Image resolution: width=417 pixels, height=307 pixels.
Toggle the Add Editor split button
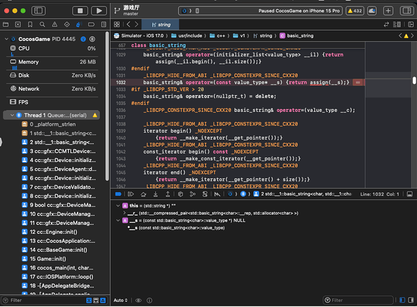click(411, 25)
